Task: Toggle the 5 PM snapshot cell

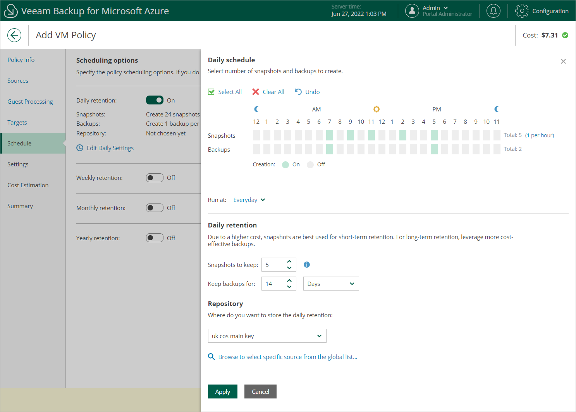Action: [x=434, y=135]
